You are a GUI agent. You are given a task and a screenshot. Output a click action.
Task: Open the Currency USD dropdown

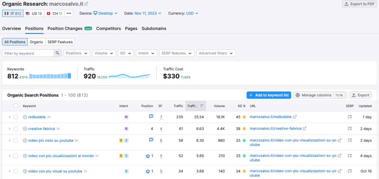tap(192, 13)
